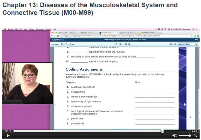Open the Chrome menu in menu bar
Screen dimensions: 201x140
click(11, 29)
